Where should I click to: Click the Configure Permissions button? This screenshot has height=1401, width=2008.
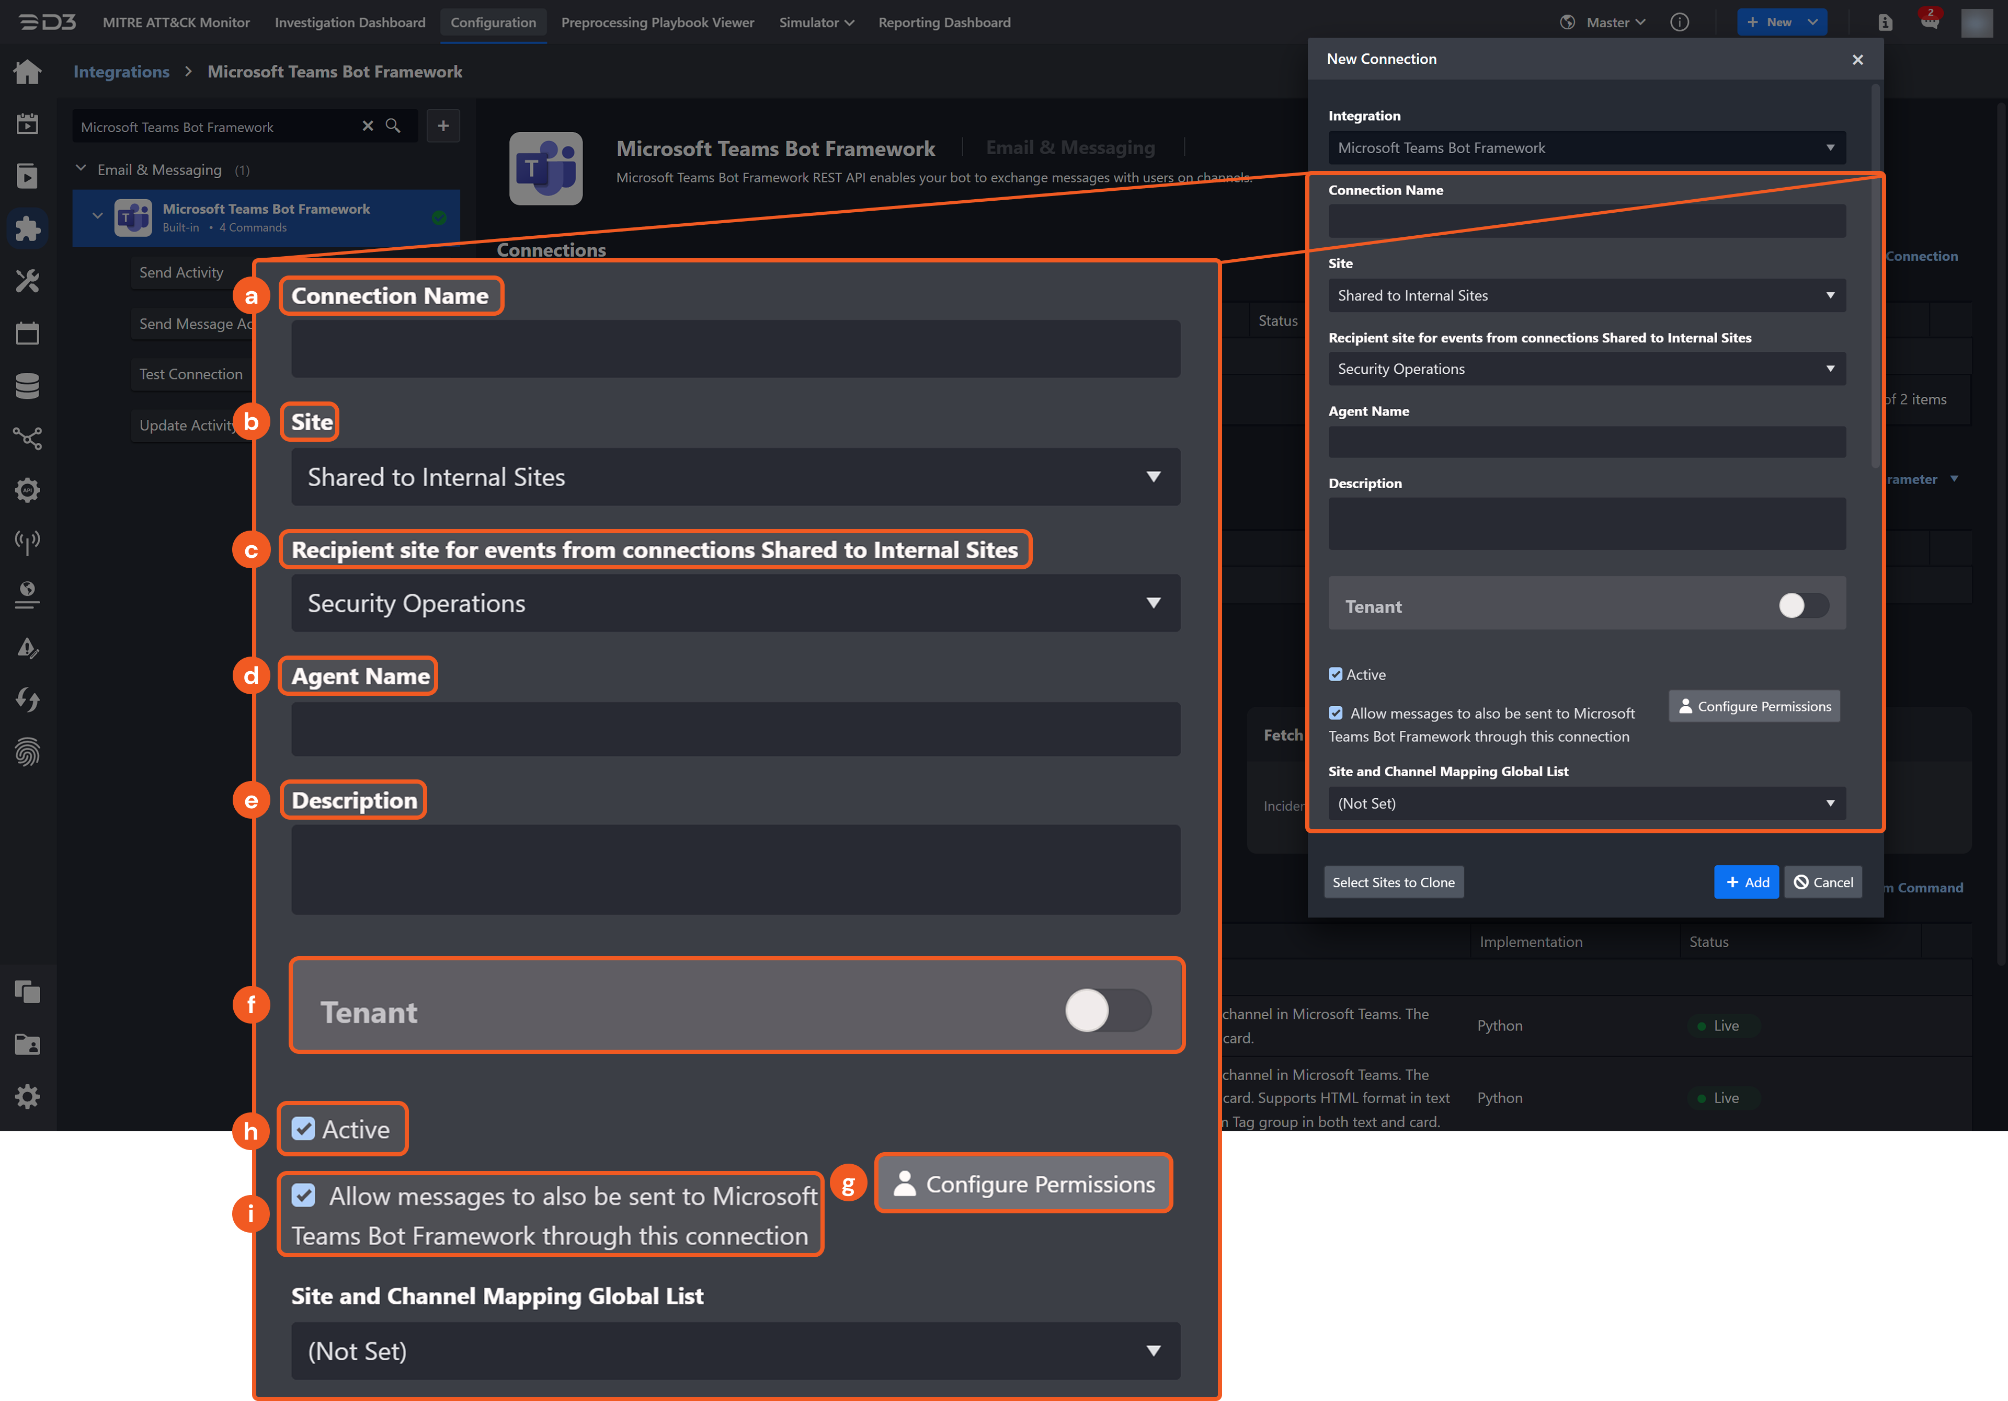click(x=1753, y=707)
